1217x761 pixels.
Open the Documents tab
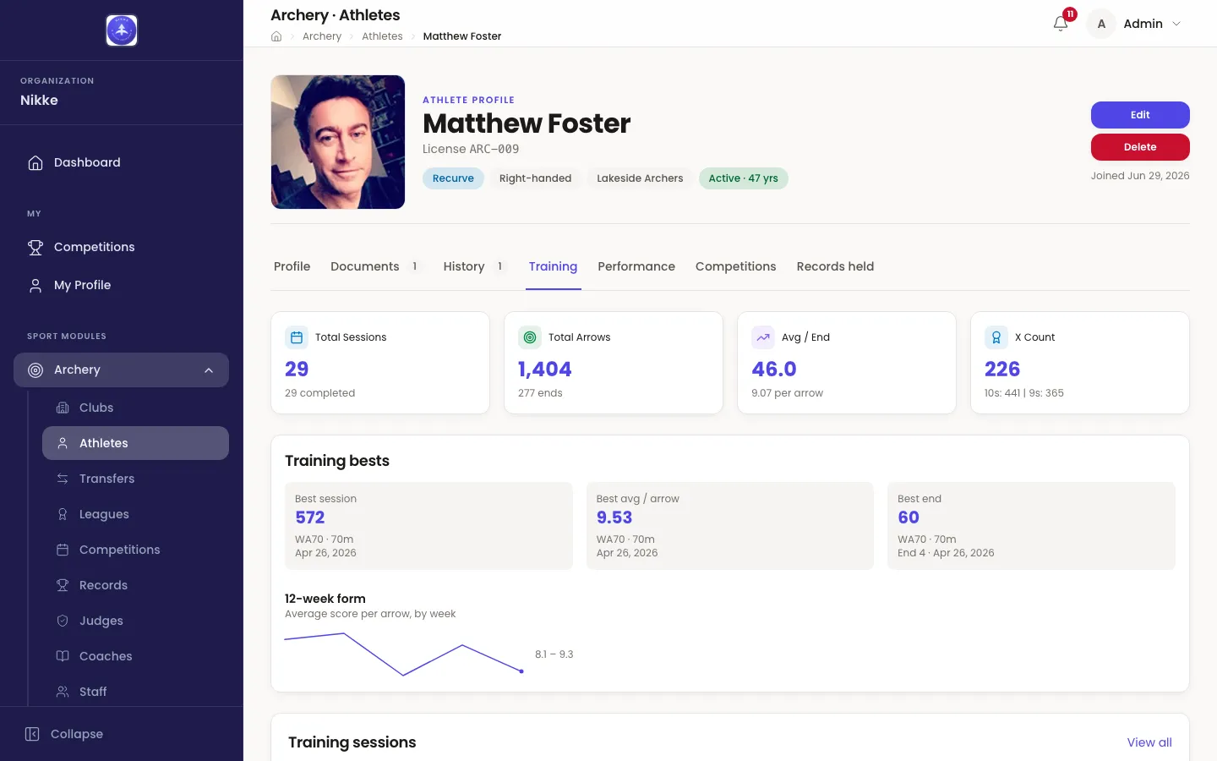pos(376,266)
